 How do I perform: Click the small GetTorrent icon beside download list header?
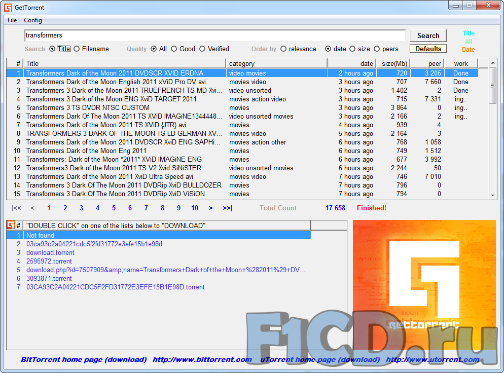11,225
